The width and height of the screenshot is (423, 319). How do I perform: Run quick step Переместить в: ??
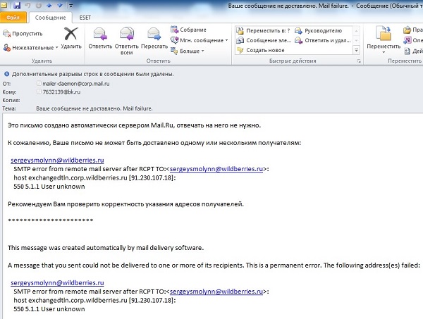[x=263, y=31]
